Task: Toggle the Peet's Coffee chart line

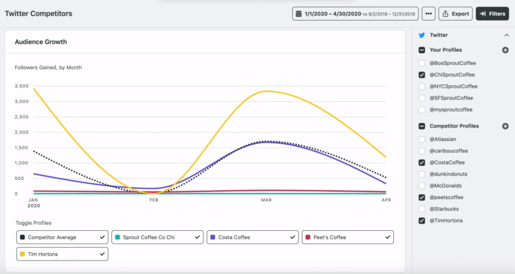Action: coord(348,237)
